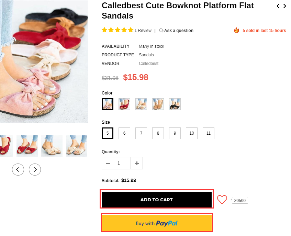This screenshot has width=291, height=236.
Task: Increase quantity with plus button
Action: point(137,163)
